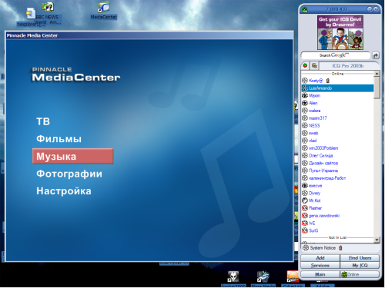Select Музыка in Media Center menu
This screenshot has width=385, height=288.
[72, 157]
